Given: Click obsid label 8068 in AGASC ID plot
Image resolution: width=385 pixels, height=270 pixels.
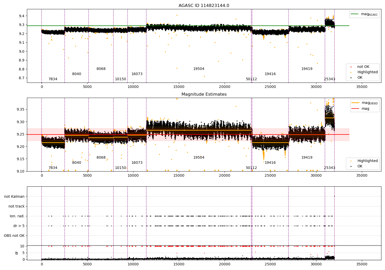Looking at the screenshot, I should click(101, 69).
